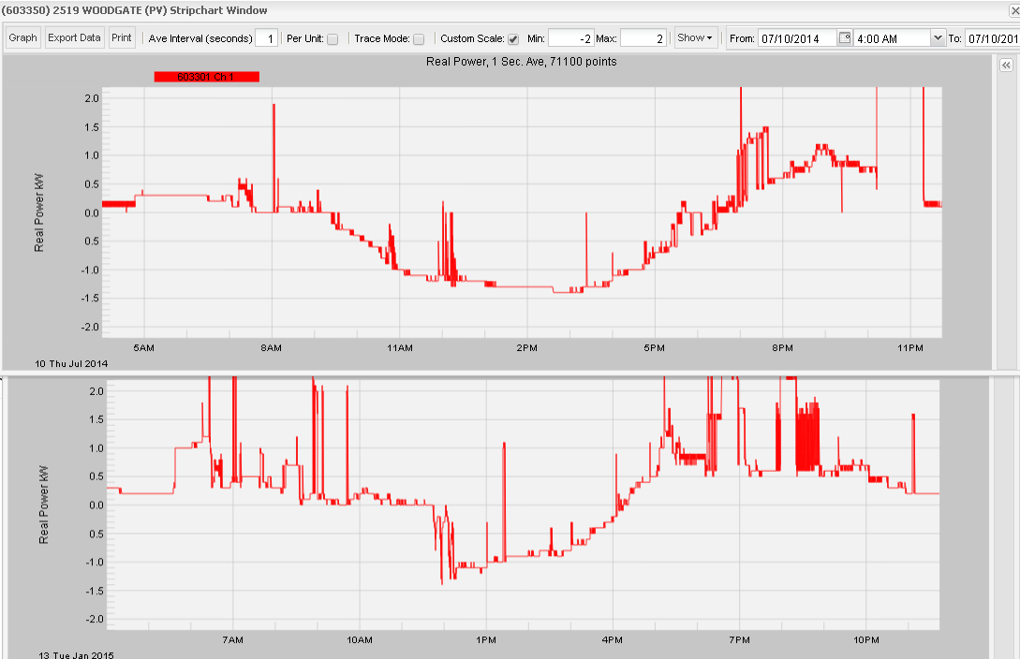Click the Graph button
This screenshot has height=659, width=1020.
[x=22, y=37]
